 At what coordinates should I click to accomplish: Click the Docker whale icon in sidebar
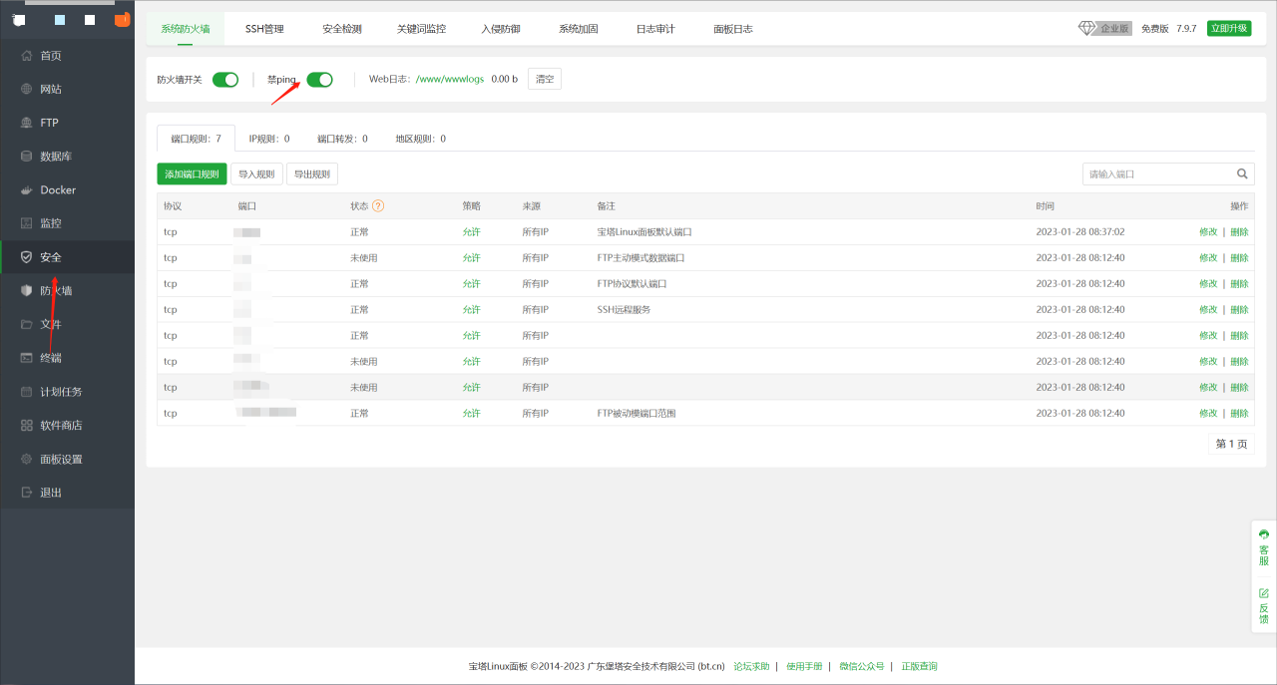click(x=27, y=189)
